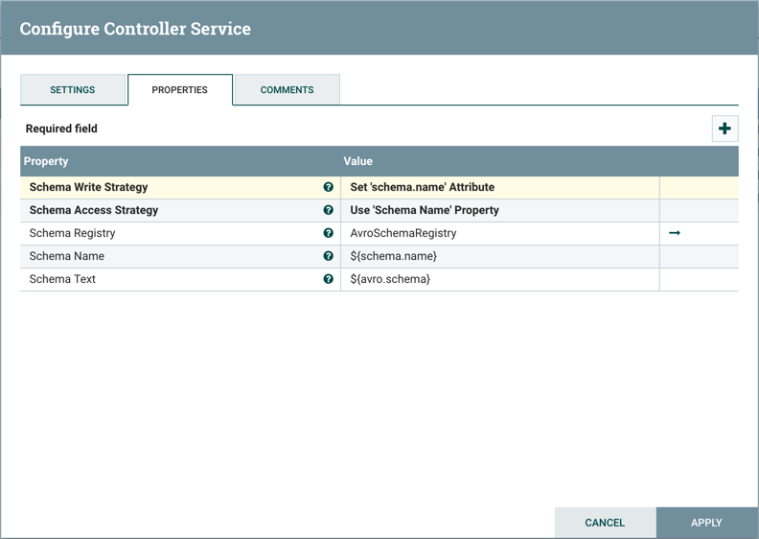759x539 pixels.
Task: Click the Property column header
Action: point(47,161)
